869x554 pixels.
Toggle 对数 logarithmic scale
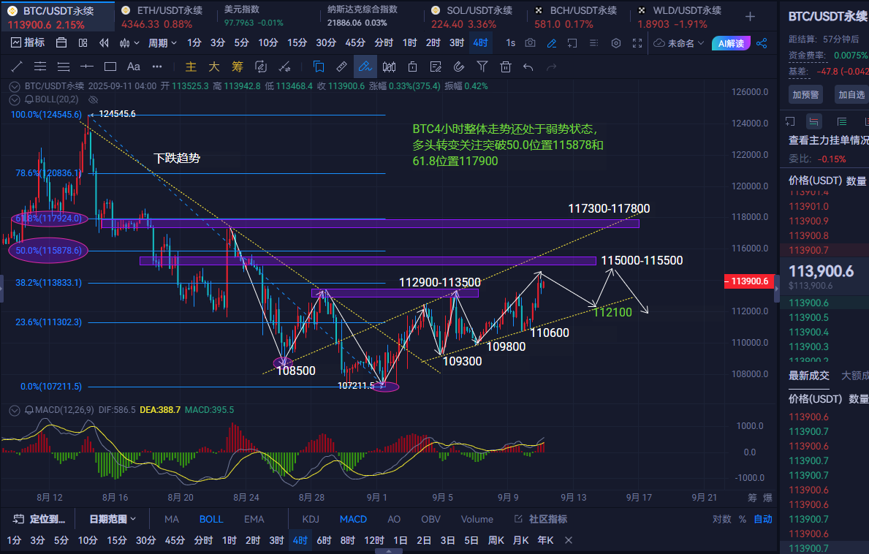point(721,519)
